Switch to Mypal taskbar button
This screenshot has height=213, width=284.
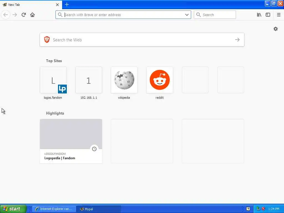click(x=98, y=209)
